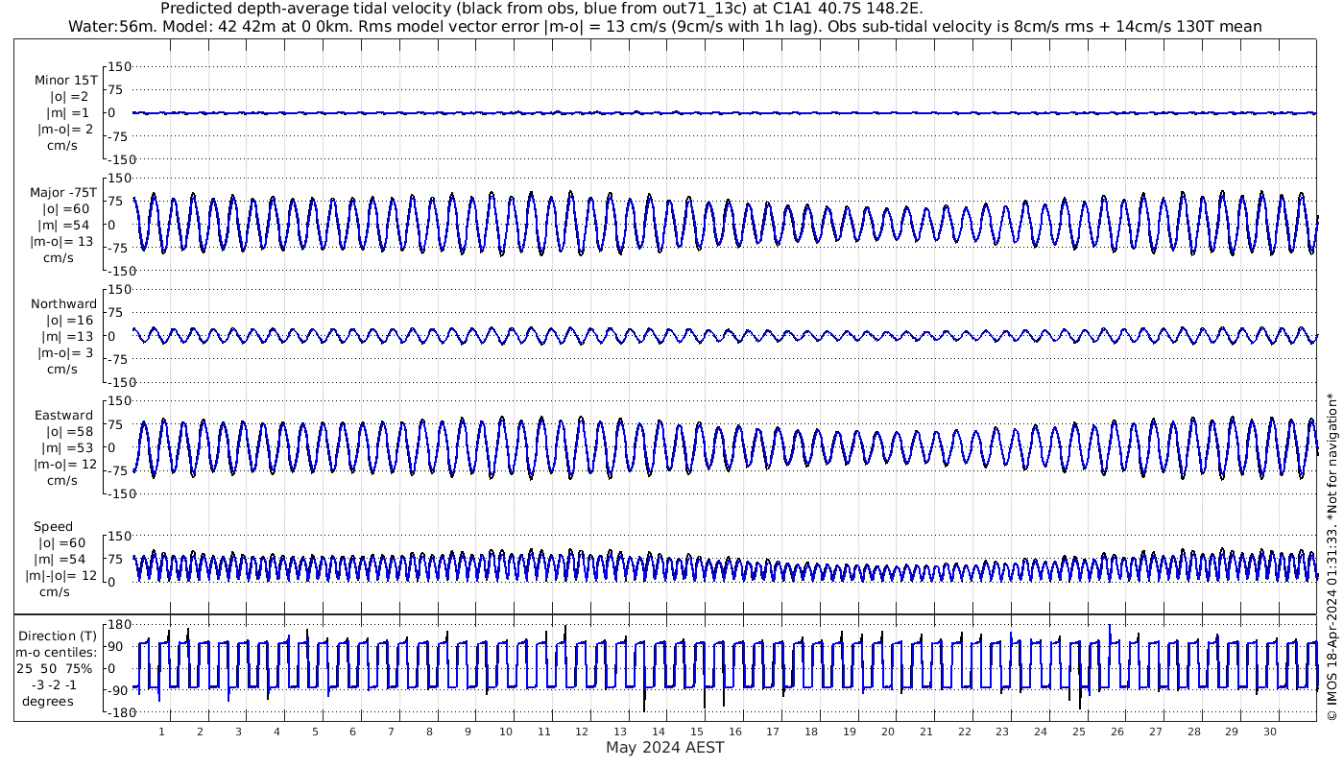Screen dimensions: 1344x768
Task: Click the '-3 -2 -1' centile values
Action: pyautogui.click(x=56, y=685)
